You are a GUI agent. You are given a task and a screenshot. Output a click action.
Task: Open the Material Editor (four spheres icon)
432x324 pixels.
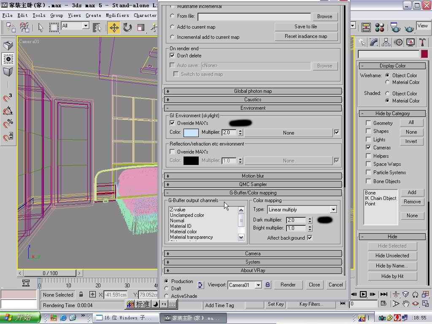[x=380, y=28]
